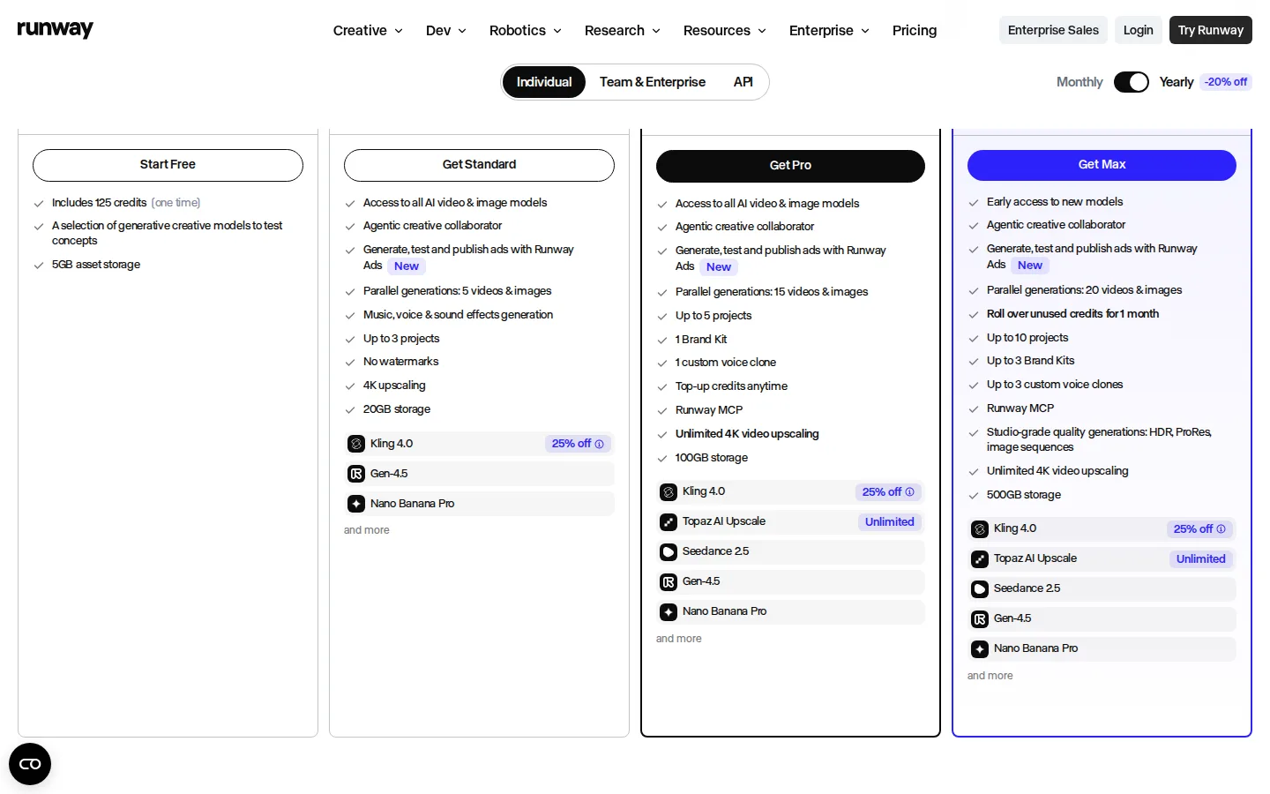Click Seedance 2.5 icon in Max plan

(x=980, y=589)
